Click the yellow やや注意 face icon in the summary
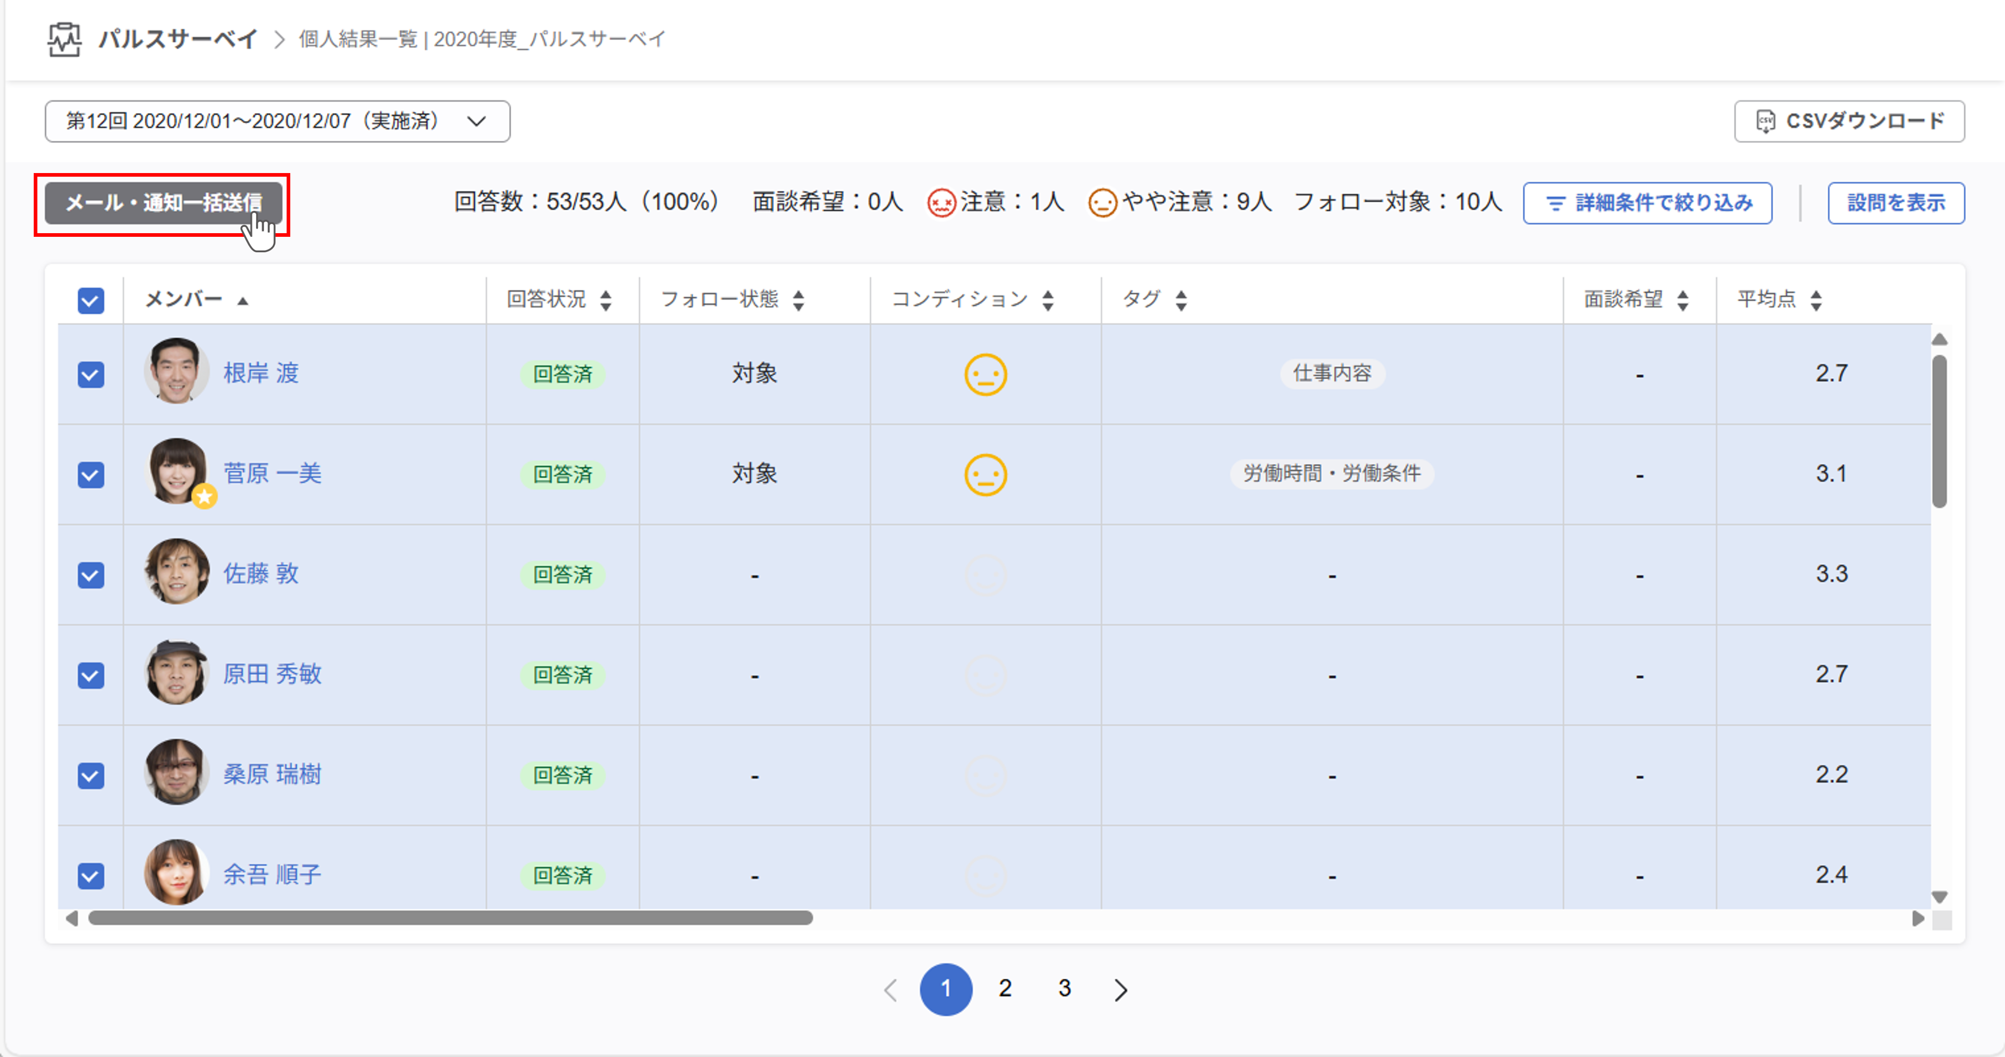Screen dimensions: 2005x1057 (1103, 203)
